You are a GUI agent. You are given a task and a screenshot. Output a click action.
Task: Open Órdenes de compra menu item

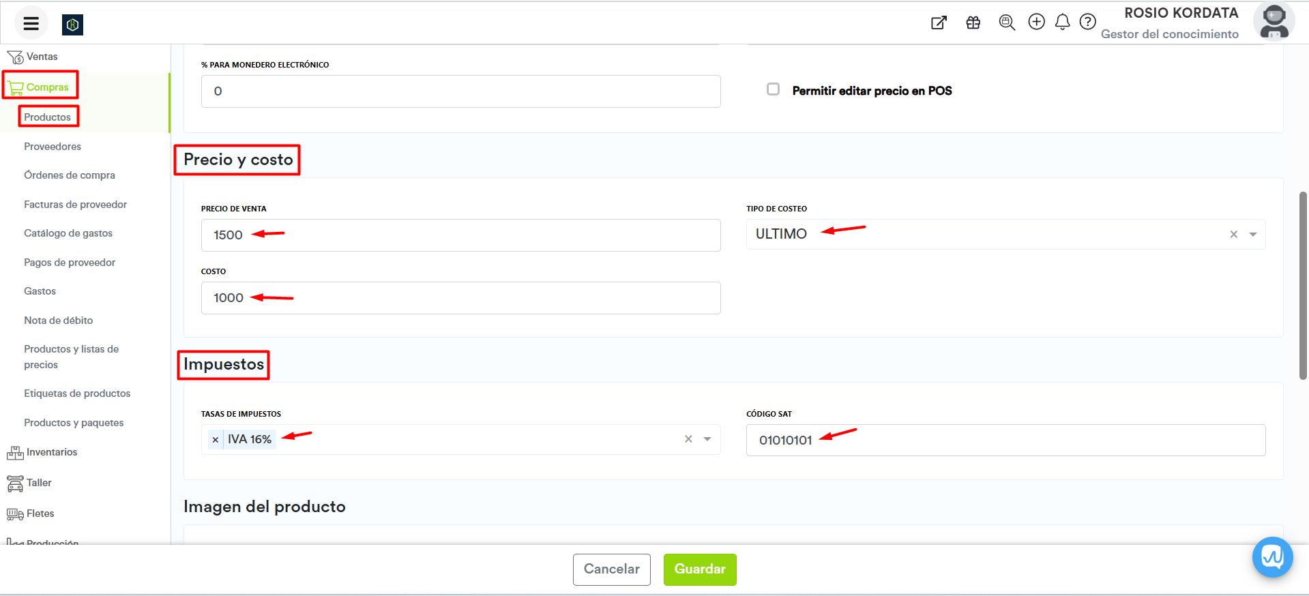(70, 175)
